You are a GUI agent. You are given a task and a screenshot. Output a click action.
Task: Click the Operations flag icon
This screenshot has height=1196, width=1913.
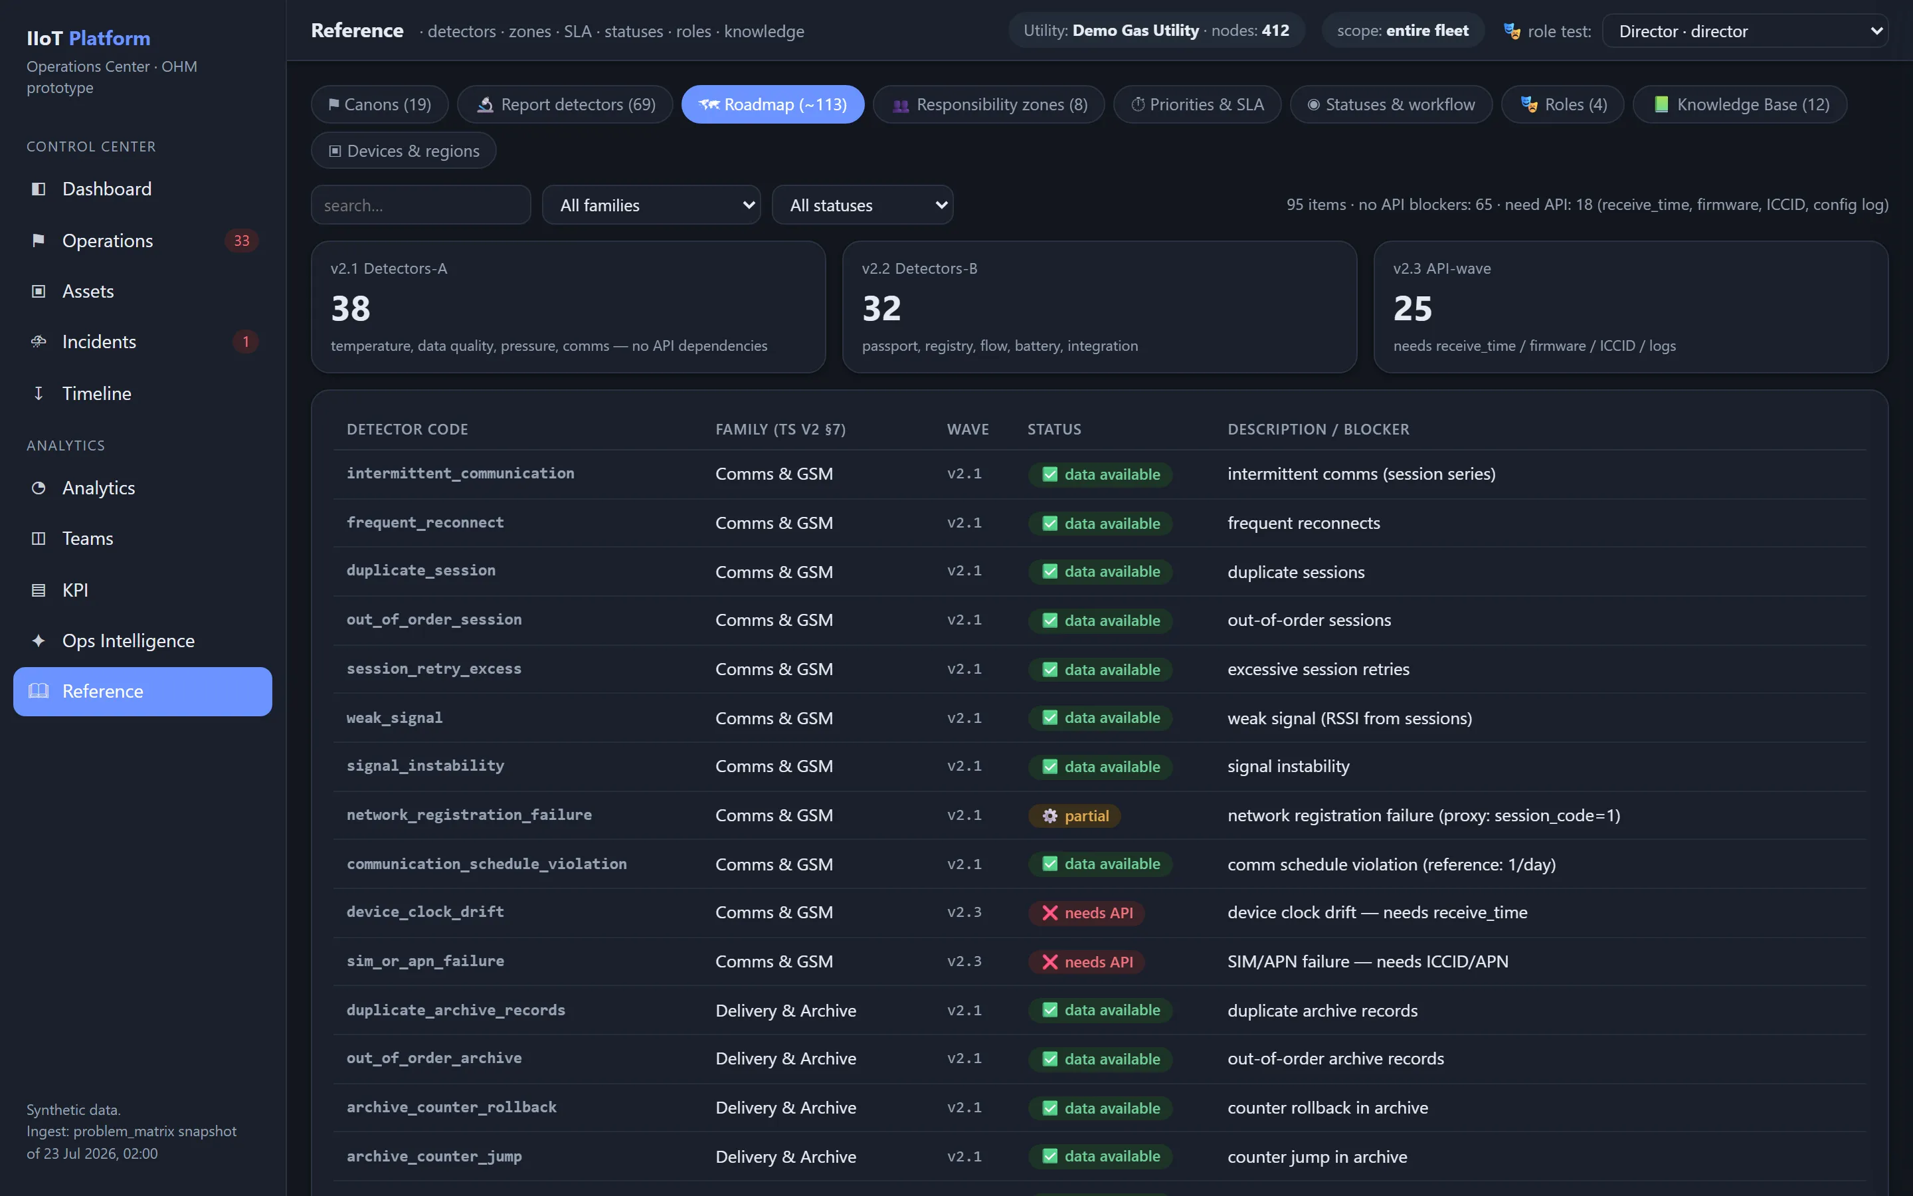pos(38,241)
